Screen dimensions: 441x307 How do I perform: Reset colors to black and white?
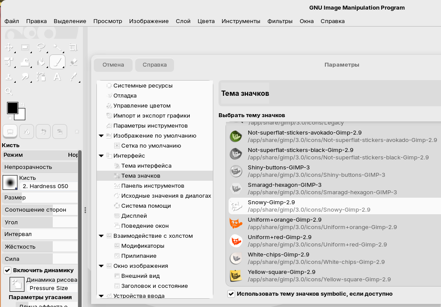10,118
